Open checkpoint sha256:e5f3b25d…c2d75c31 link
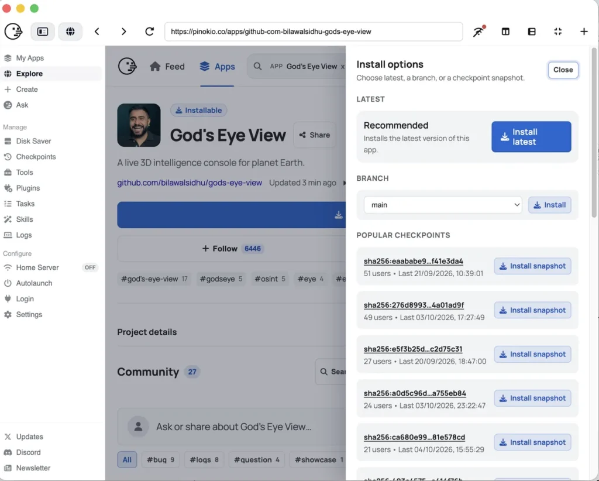The width and height of the screenshot is (599, 481). pos(413,349)
